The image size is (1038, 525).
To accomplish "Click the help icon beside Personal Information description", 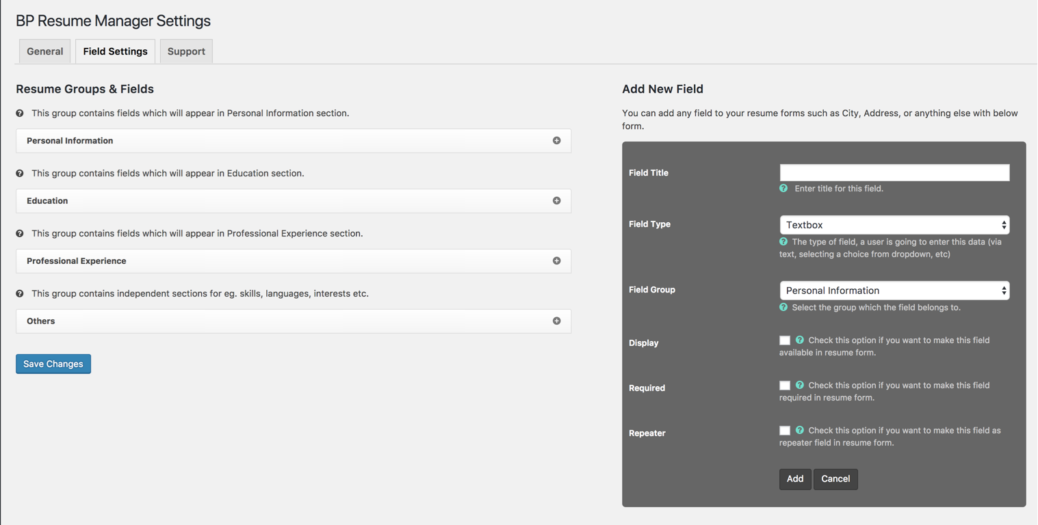I will 20,113.
